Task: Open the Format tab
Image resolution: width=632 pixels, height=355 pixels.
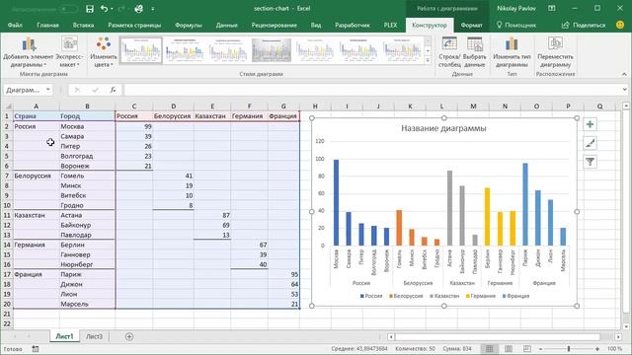Action: (x=471, y=25)
